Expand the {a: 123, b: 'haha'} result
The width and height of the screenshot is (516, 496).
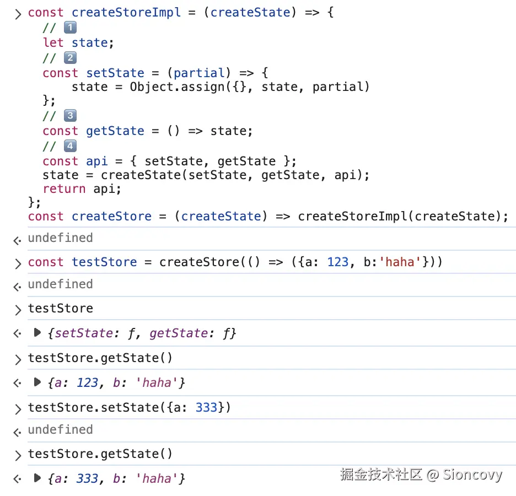[x=37, y=382]
